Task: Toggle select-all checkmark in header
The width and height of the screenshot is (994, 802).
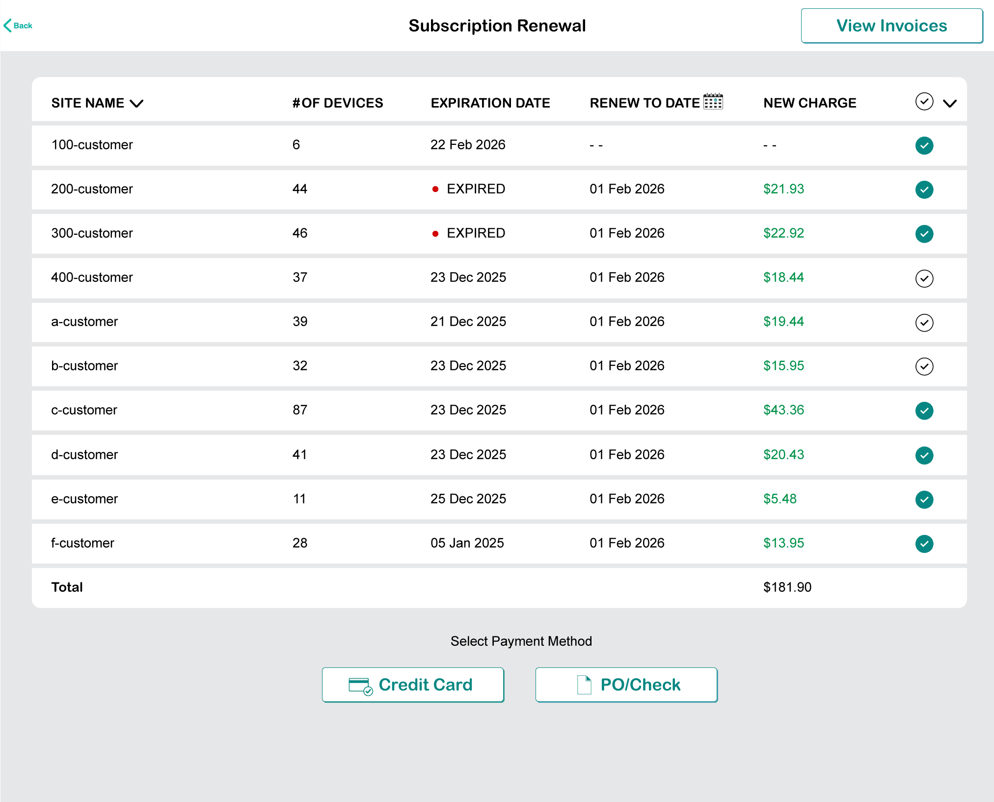Action: [x=924, y=102]
